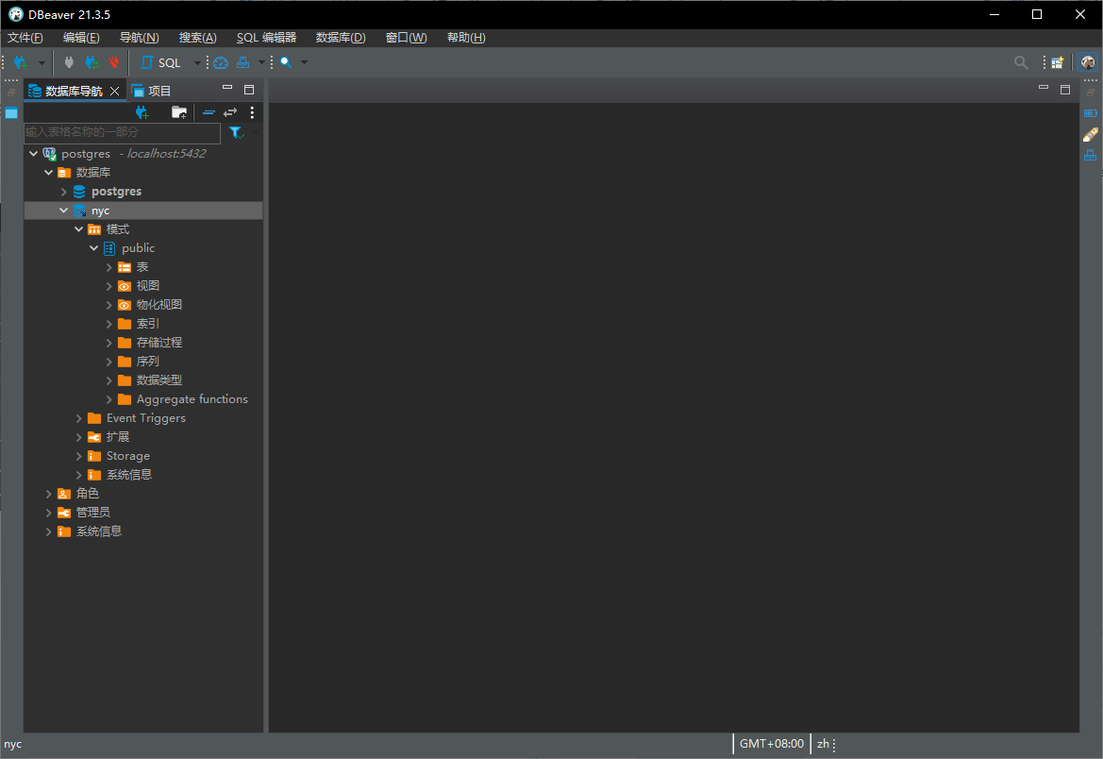Click GMT+08:00 timezone in status bar
This screenshot has width=1103, height=759.
772,744
